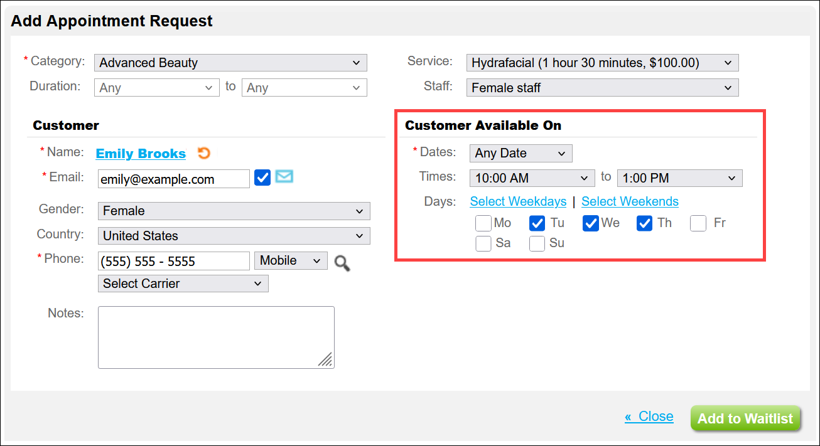Click the 'Customer Available On' heading
The image size is (820, 446).
[x=483, y=125]
